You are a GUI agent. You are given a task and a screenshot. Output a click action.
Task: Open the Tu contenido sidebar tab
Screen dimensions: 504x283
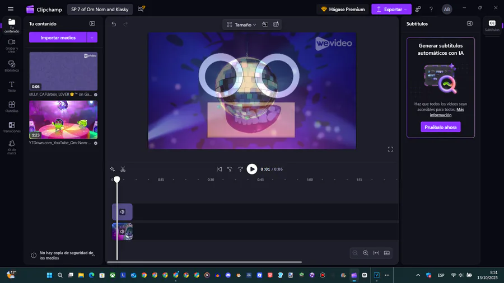point(12,25)
